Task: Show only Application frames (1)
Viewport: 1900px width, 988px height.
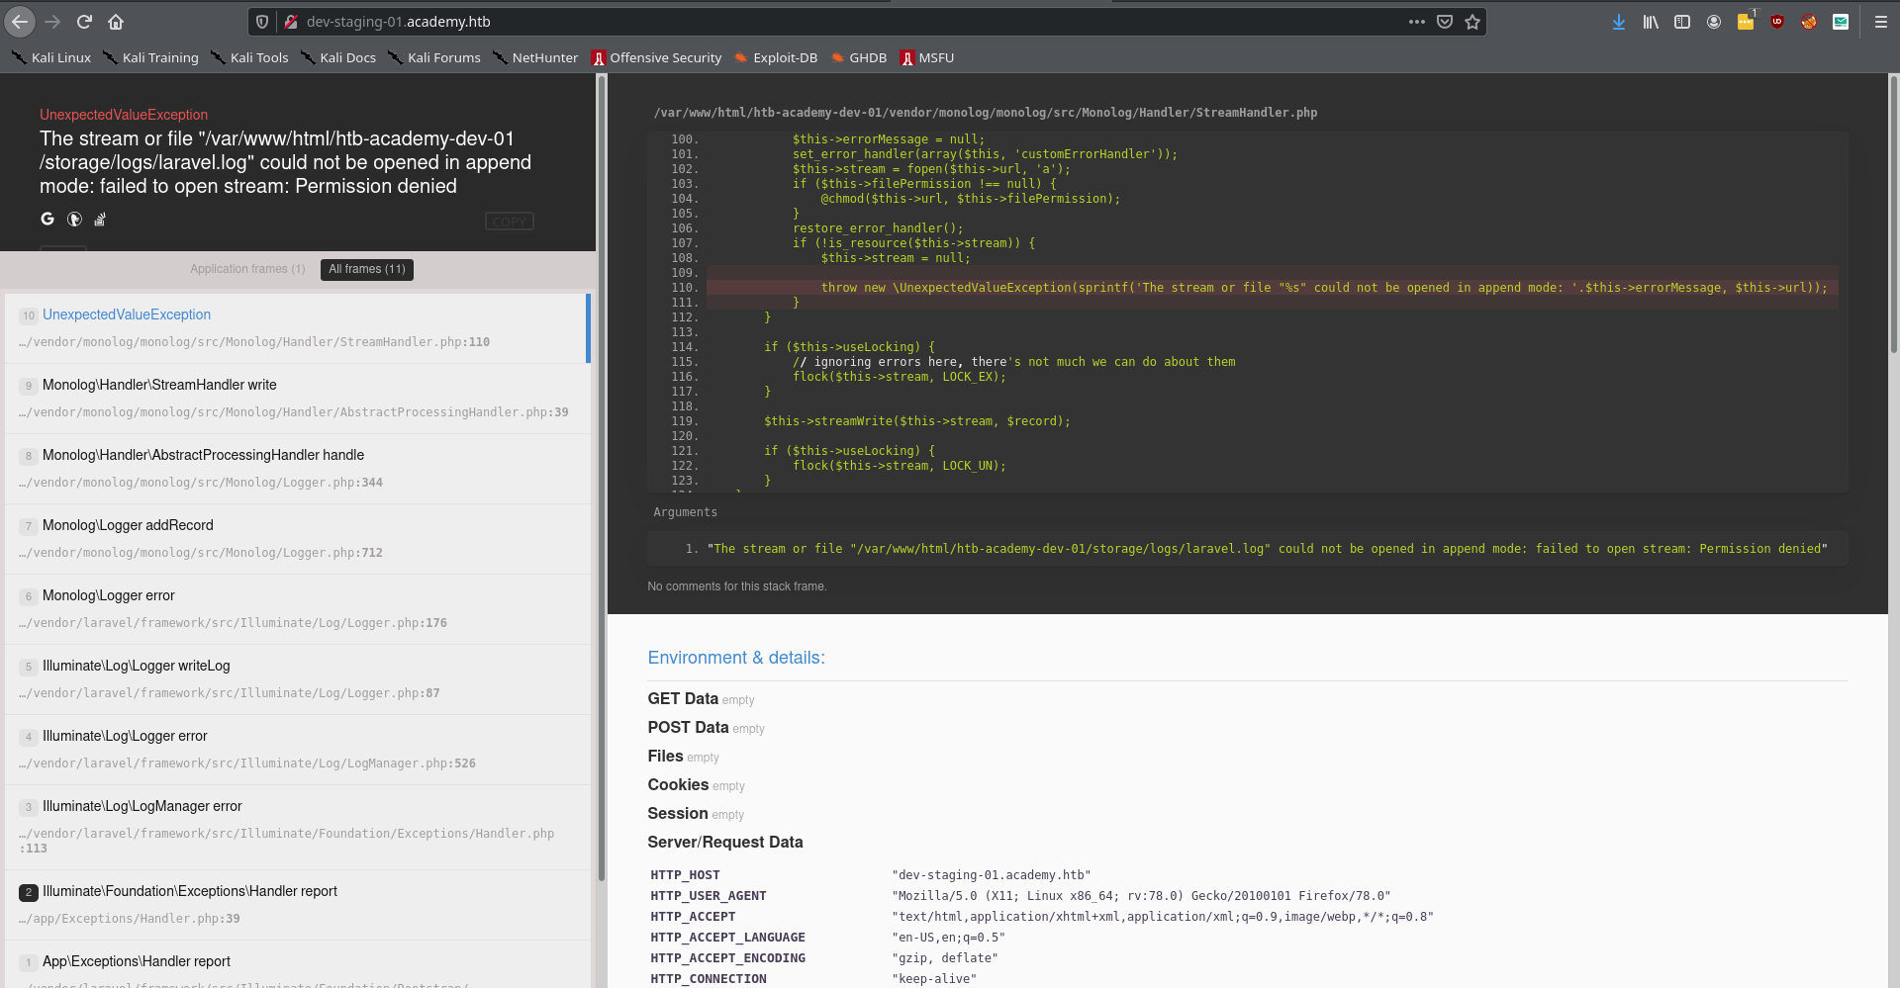Action: click(x=247, y=269)
